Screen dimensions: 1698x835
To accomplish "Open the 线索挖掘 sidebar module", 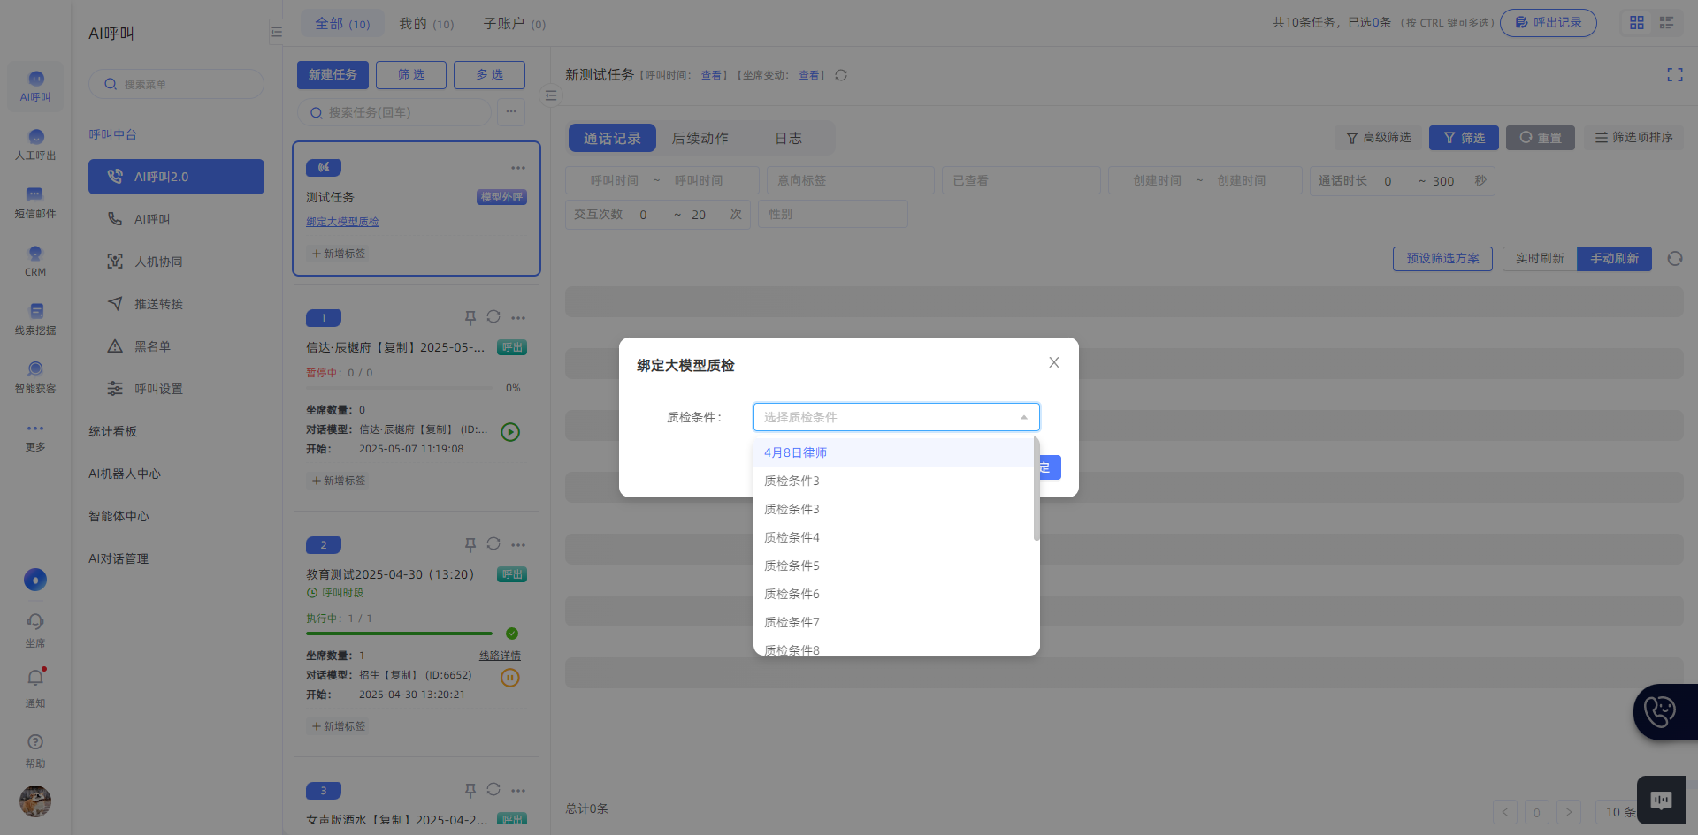I will [x=35, y=319].
